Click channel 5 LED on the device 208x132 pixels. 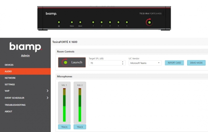click(x=127, y=22)
